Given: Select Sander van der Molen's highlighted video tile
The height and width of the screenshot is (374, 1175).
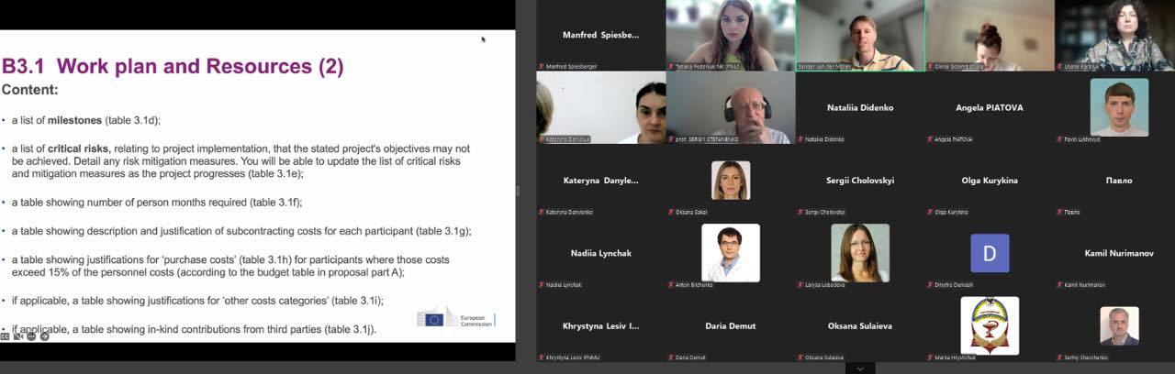Looking at the screenshot, I should (x=860, y=35).
